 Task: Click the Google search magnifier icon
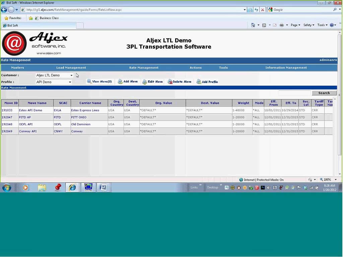click(x=335, y=10)
